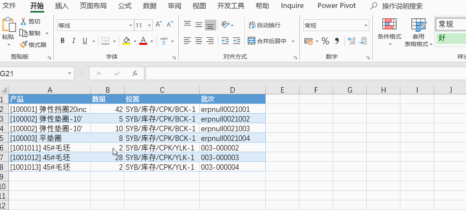Click the percent style icon

325,41
